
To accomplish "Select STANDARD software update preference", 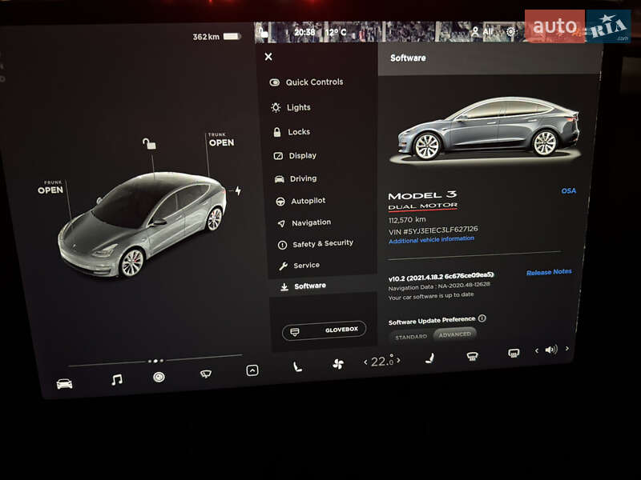I will click(412, 335).
